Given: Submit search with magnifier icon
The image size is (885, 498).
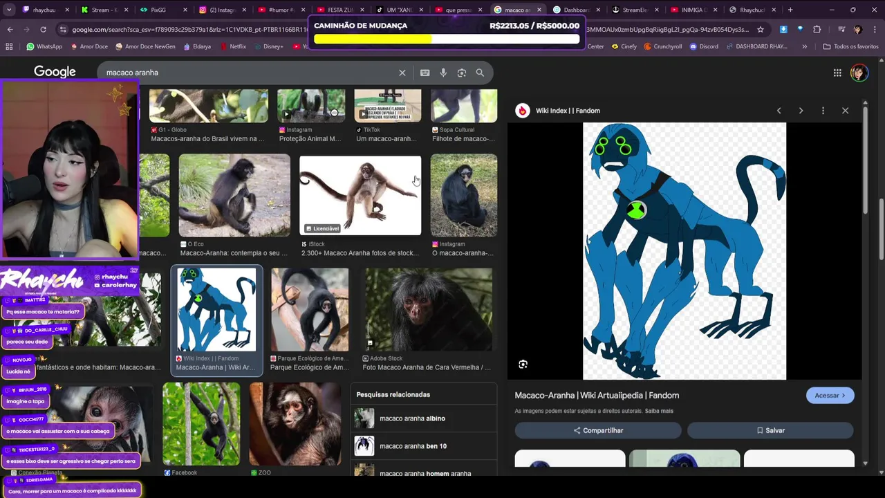Looking at the screenshot, I should [480, 73].
